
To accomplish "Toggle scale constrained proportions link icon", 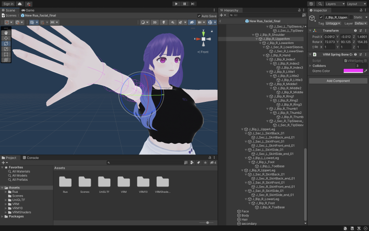I will 316,47.
